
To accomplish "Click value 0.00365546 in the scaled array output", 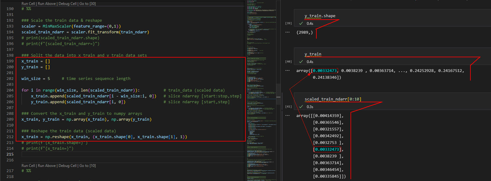I will [327, 123].
